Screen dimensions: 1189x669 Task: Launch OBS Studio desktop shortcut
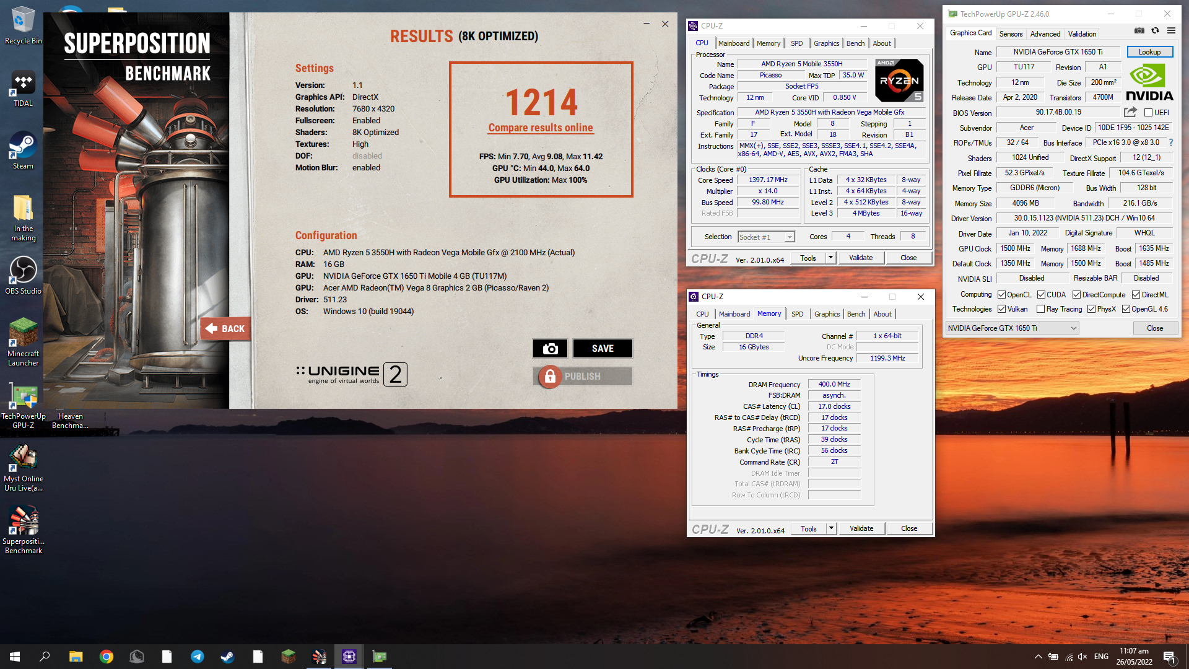coord(23,276)
